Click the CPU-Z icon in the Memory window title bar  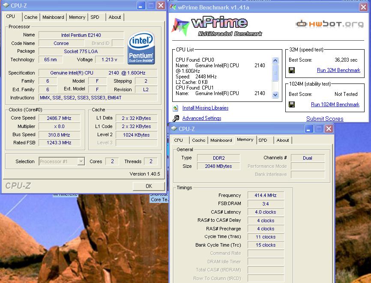[174, 128]
